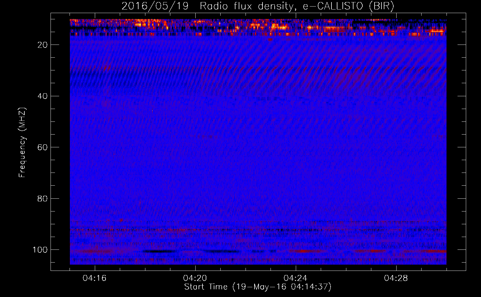This screenshot has width=481, height=297.
Task: Click the 'Start Time (19-May-16 04:14:37)' label
Action: click(x=257, y=287)
